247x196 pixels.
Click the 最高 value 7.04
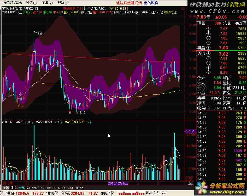(217, 83)
